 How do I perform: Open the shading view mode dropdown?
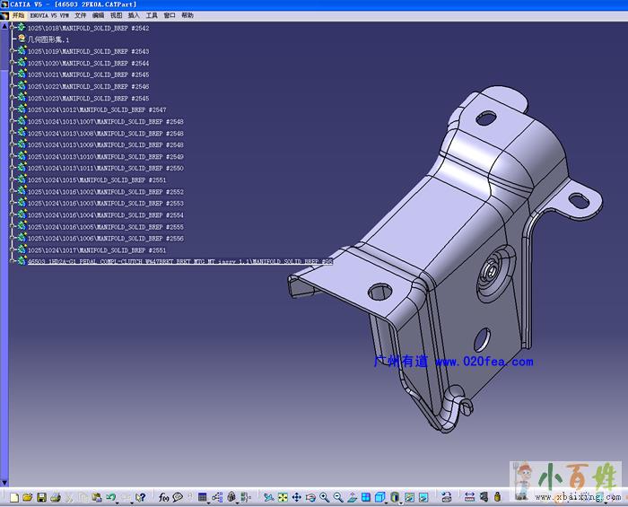[x=401, y=503]
